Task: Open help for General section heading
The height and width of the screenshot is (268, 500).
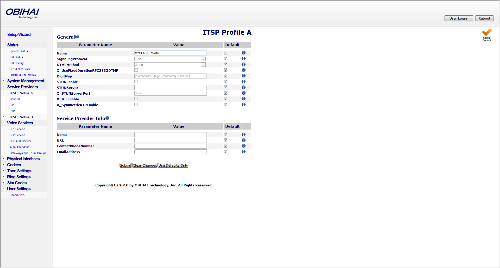Action: click(77, 37)
